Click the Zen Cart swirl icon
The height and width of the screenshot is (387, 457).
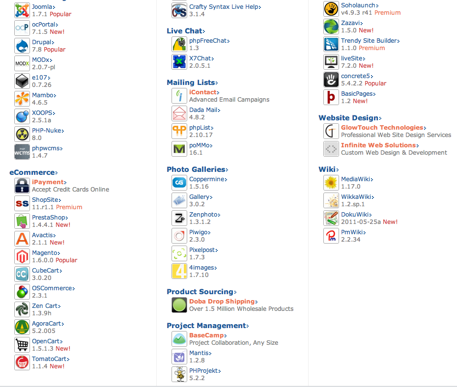[x=22, y=309]
